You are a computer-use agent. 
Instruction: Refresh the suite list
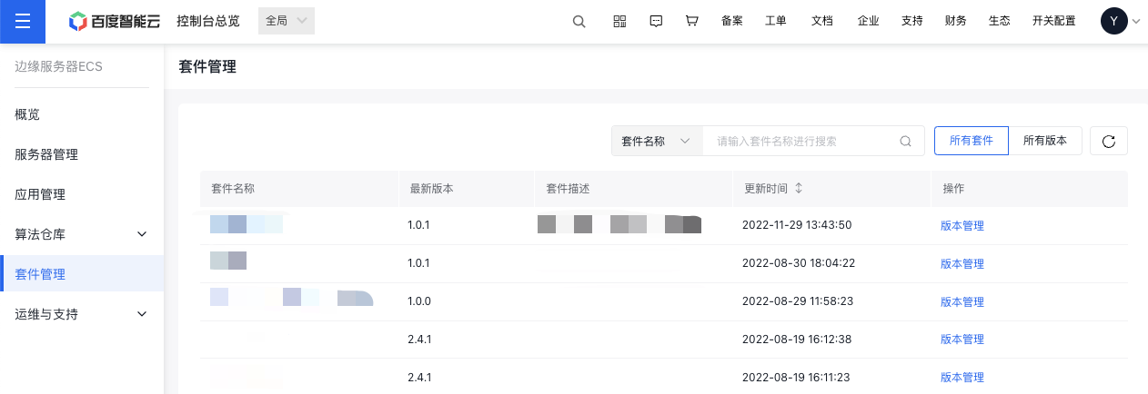click(x=1108, y=141)
